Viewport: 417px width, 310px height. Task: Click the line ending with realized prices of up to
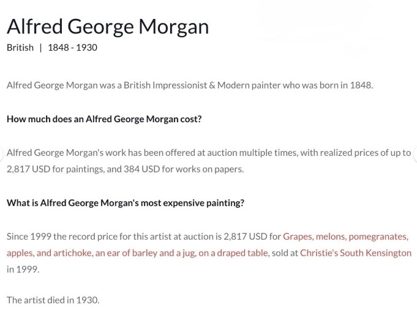(x=209, y=153)
